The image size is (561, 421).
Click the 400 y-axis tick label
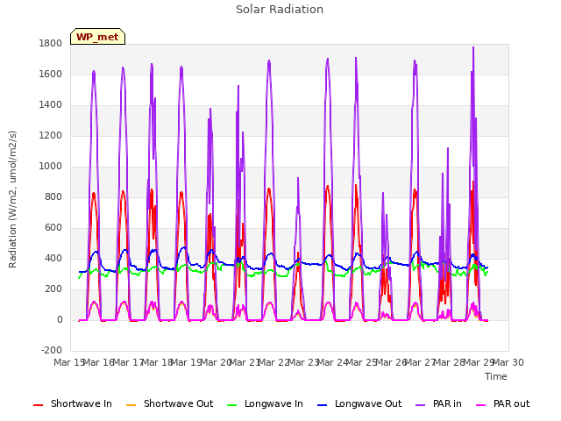pos(53,259)
